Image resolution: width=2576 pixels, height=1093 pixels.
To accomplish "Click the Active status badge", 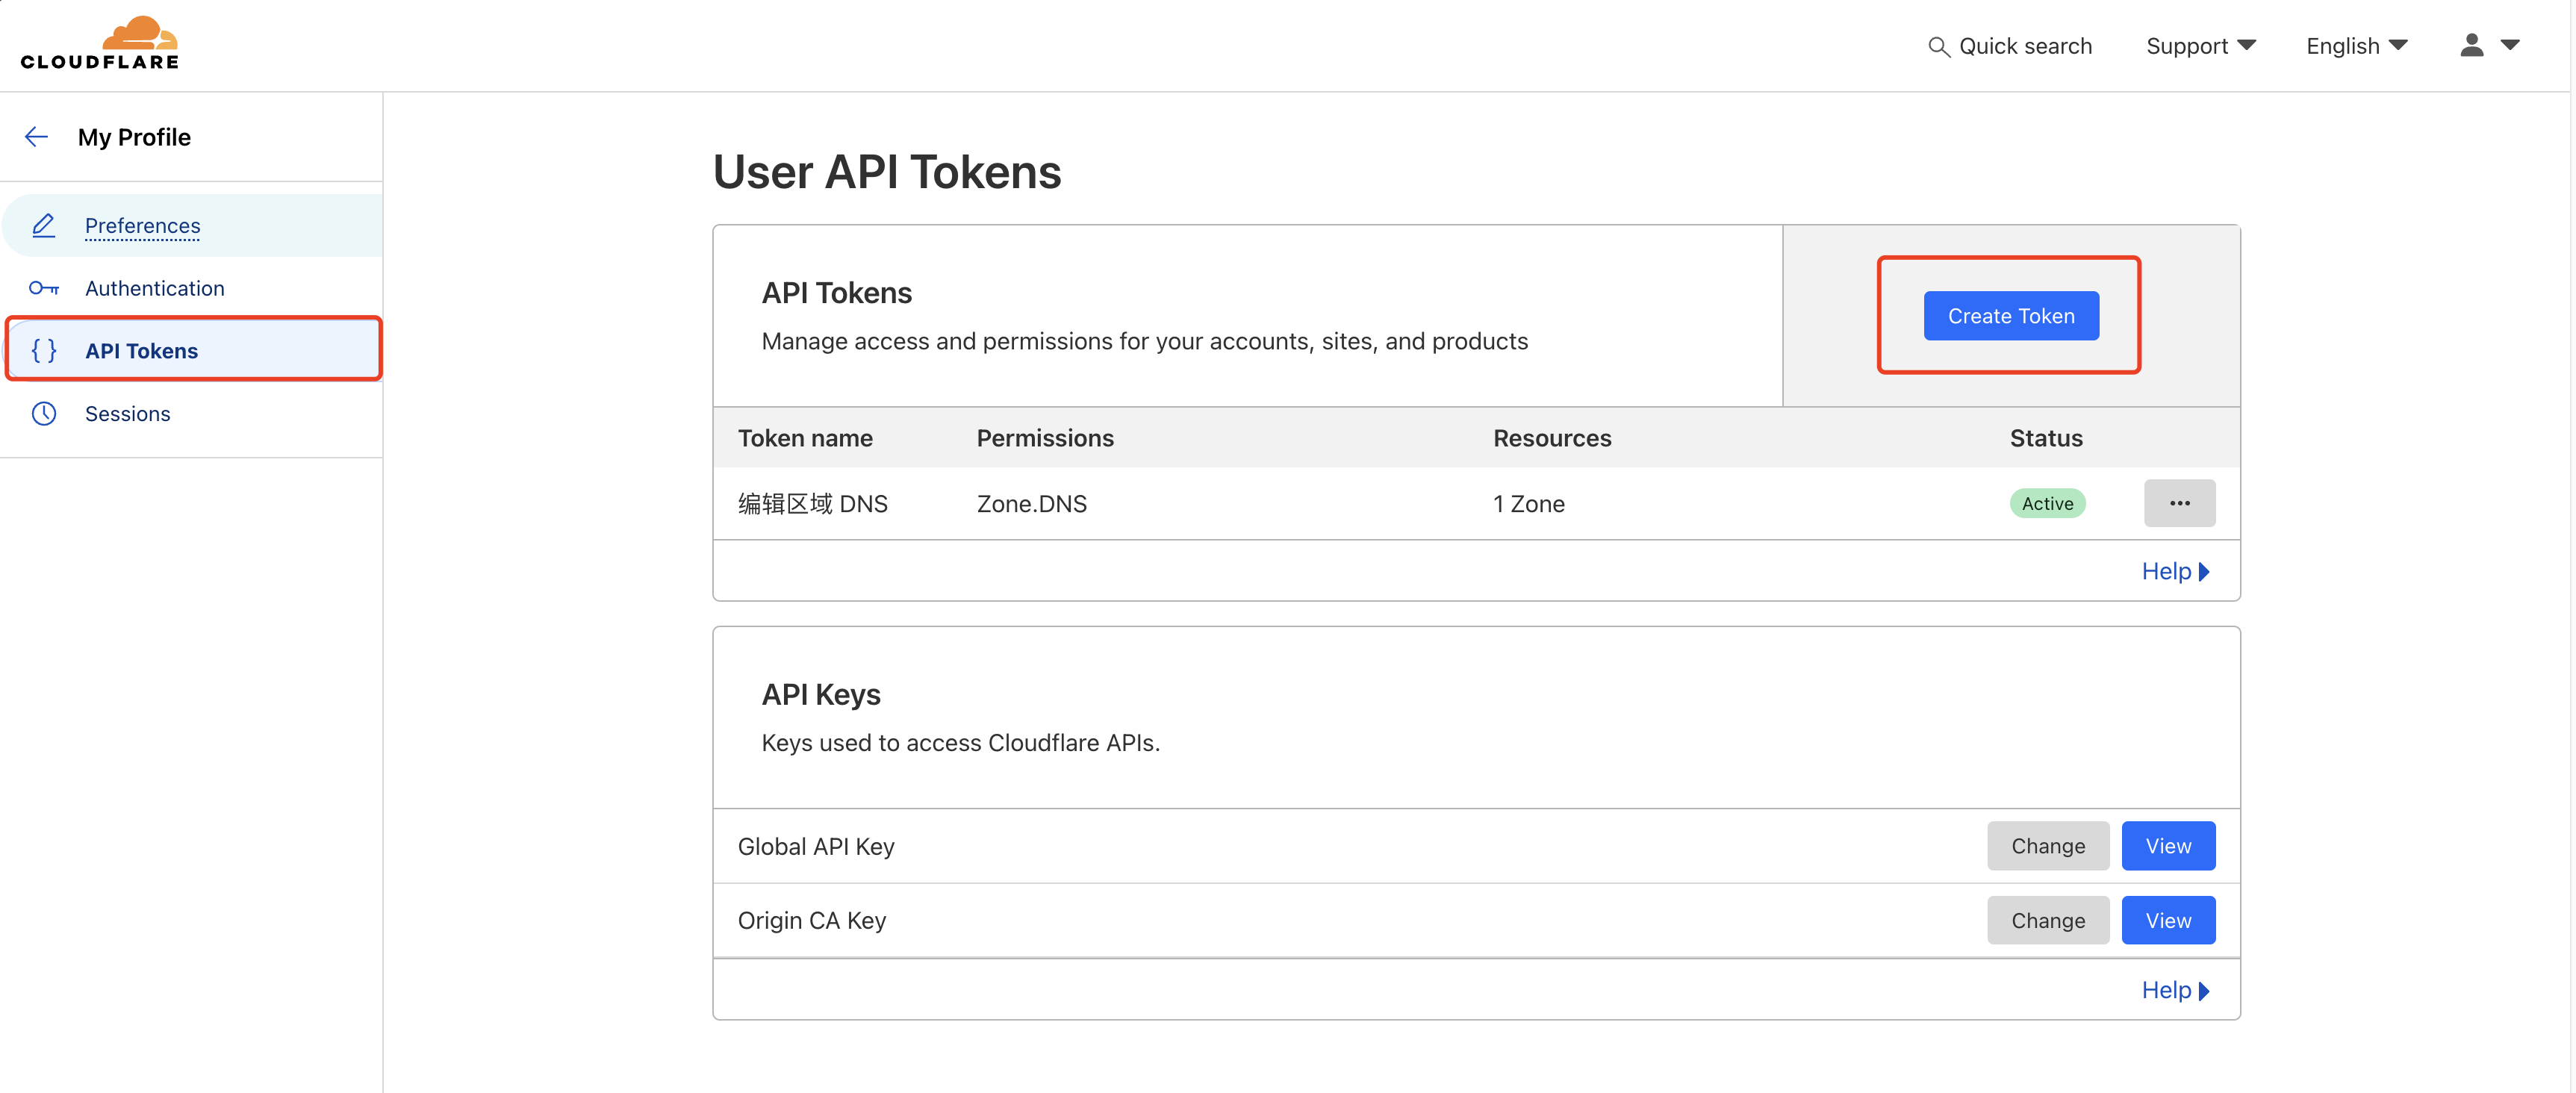I will [x=2047, y=503].
